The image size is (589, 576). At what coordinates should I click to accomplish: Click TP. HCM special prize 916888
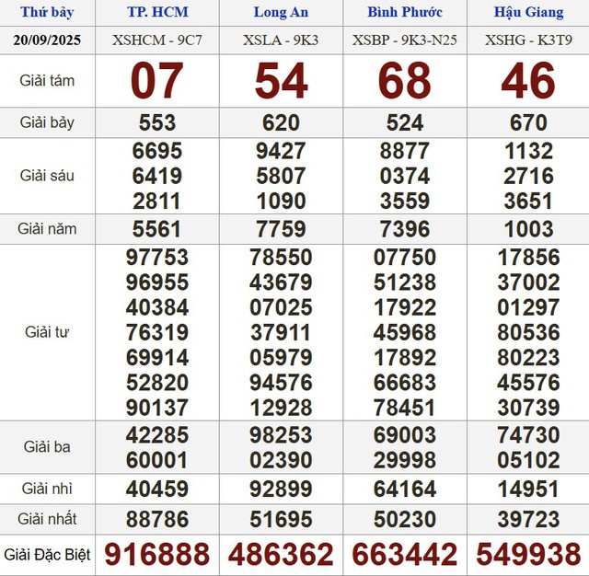tap(156, 554)
